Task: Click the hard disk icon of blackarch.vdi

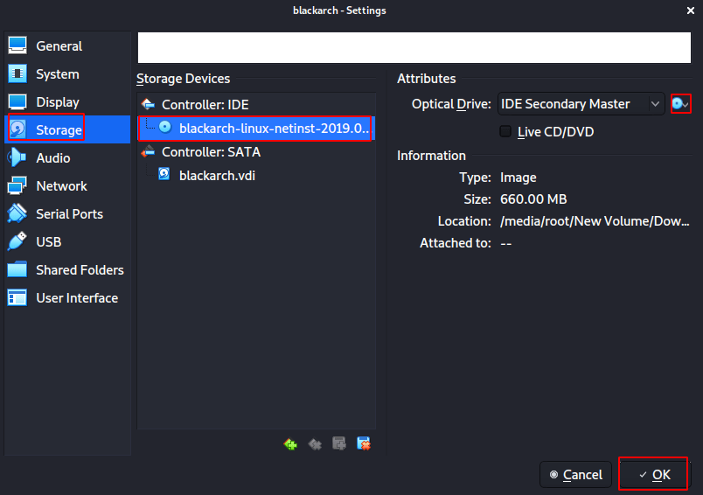Action: pos(164,174)
